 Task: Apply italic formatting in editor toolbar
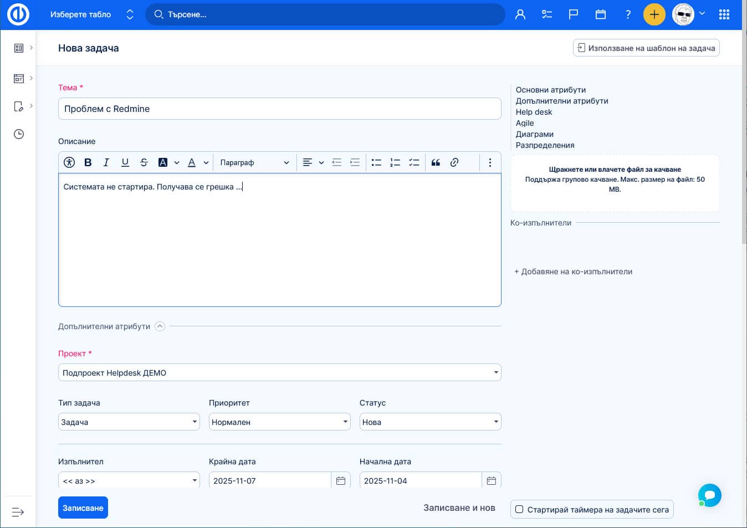106,162
